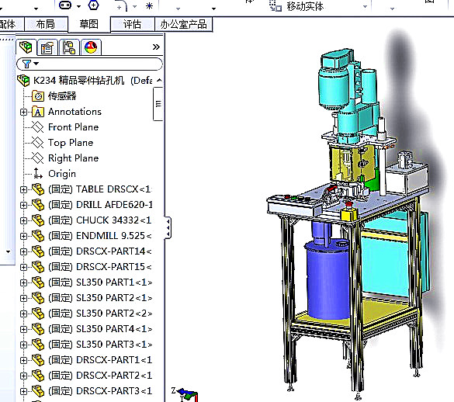The height and width of the screenshot is (402, 454).
Task: Click the DRILL AFDE620-1 part icon
Action: pos(38,205)
